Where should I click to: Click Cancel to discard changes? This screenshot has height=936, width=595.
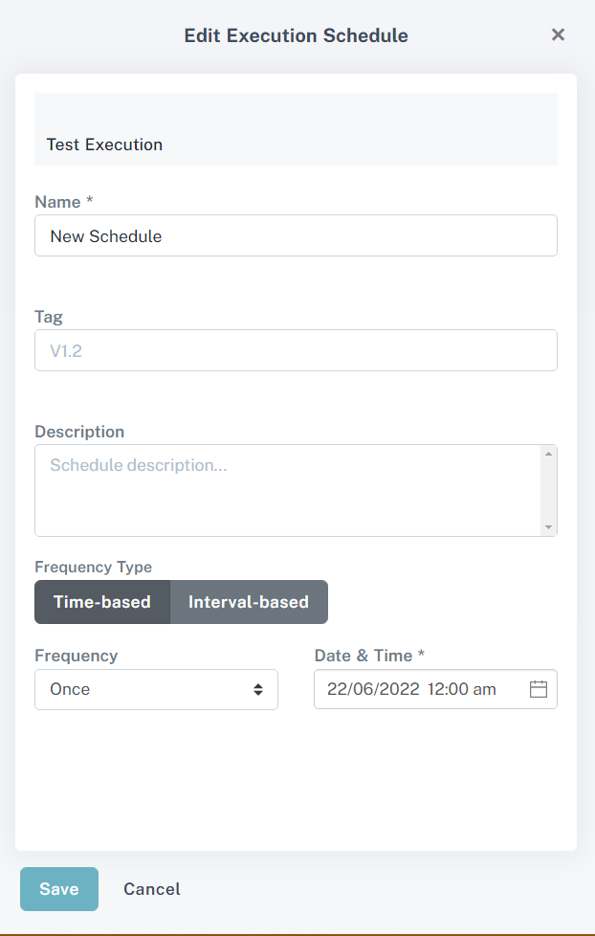[151, 889]
